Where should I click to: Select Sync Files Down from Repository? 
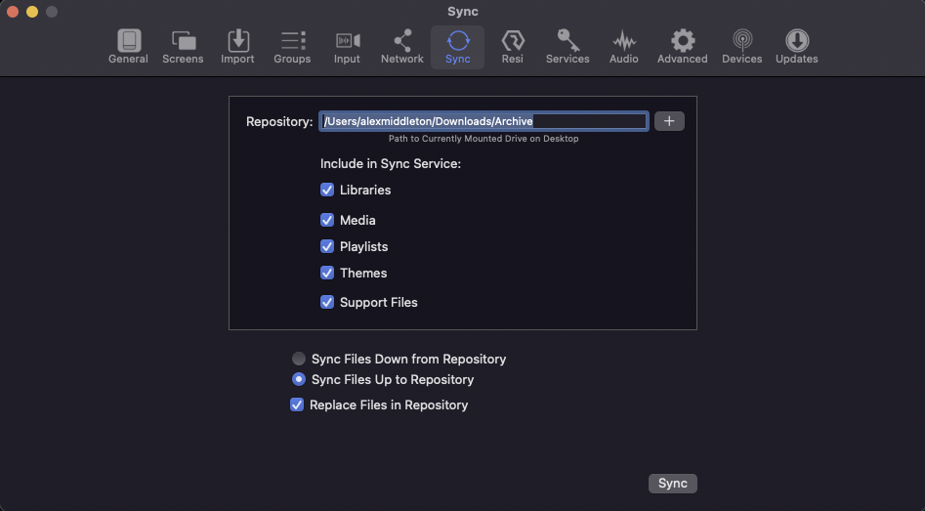tap(299, 359)
